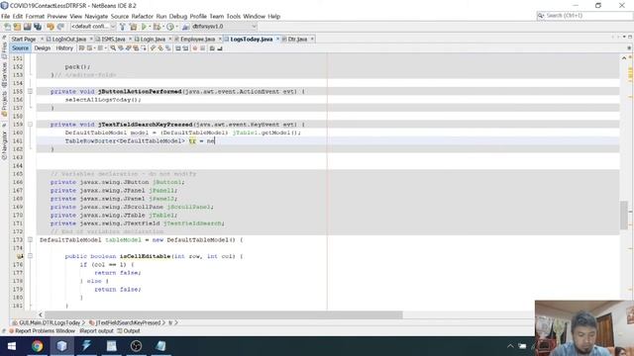Image resolution: width=634 pixels, height=356 pixels.
Task: Collapse code fold at jTextFieldSearchKeyPressed line 159
Action: [x=30, y=125]
